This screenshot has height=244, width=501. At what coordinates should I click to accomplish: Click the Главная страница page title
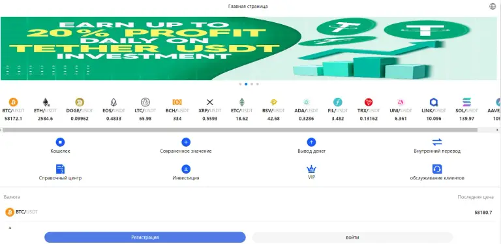pos(248,7)
